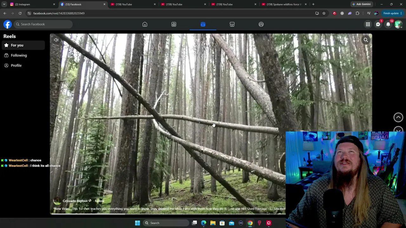Bookmark this page with the star
This screenshot has height=228, width=406.
[324, 13]
